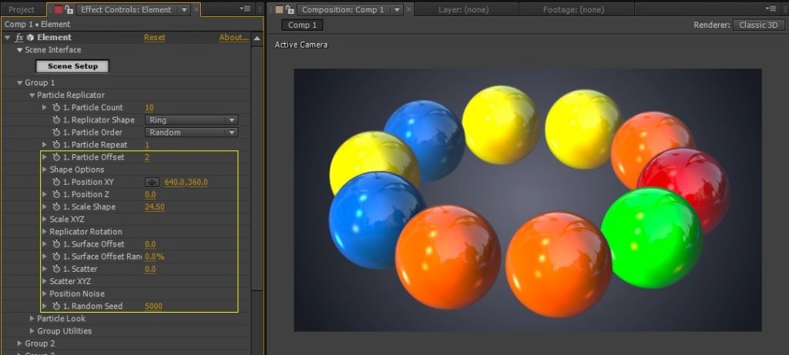Click the tan label square in Composition tab
The height and width of the screenshot is (355, 789).
(279, 9)
